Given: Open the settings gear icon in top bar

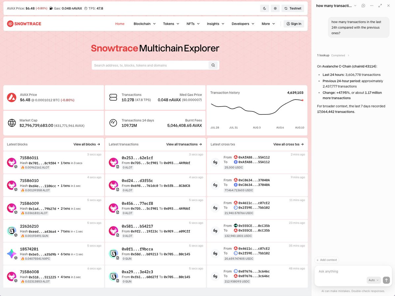Looking at the screenshot, I should coord(275,8).
